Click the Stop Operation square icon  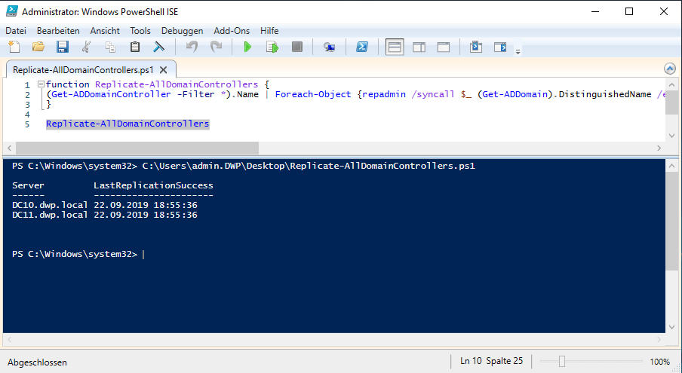coord(297,47)
